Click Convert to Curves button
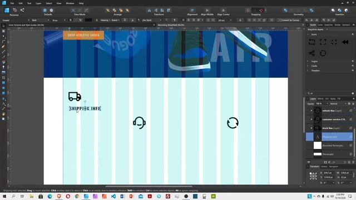 (x=289, y=20)
